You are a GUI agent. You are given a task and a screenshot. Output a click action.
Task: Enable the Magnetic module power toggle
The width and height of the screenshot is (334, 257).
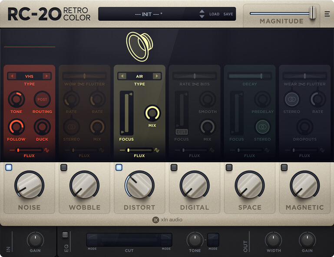(284, 167)
